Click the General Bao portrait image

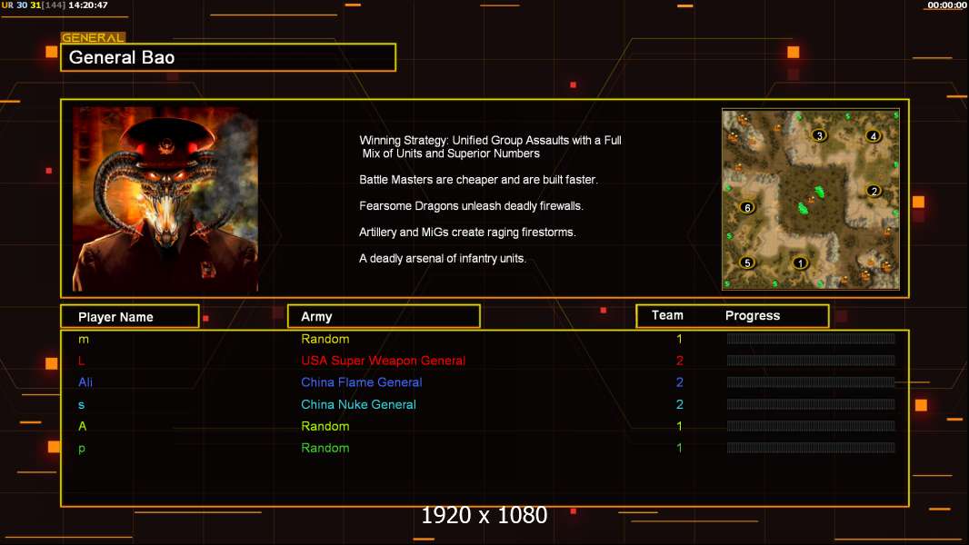(165, 199)
